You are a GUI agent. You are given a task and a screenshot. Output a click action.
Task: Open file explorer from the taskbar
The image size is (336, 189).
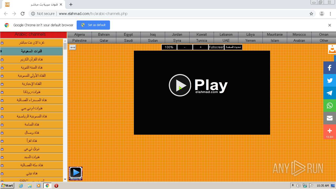pos(30,186)
